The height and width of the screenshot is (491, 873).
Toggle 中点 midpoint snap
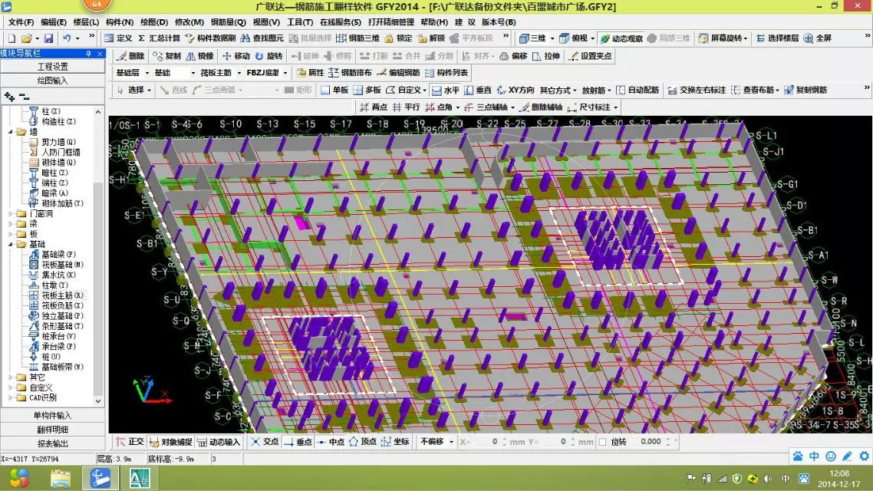coord(331,442)
